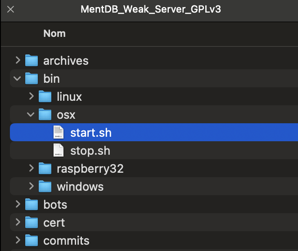Screen dimensions: 298x251
Task: Expand the linux folder
Action: (31, 96)
